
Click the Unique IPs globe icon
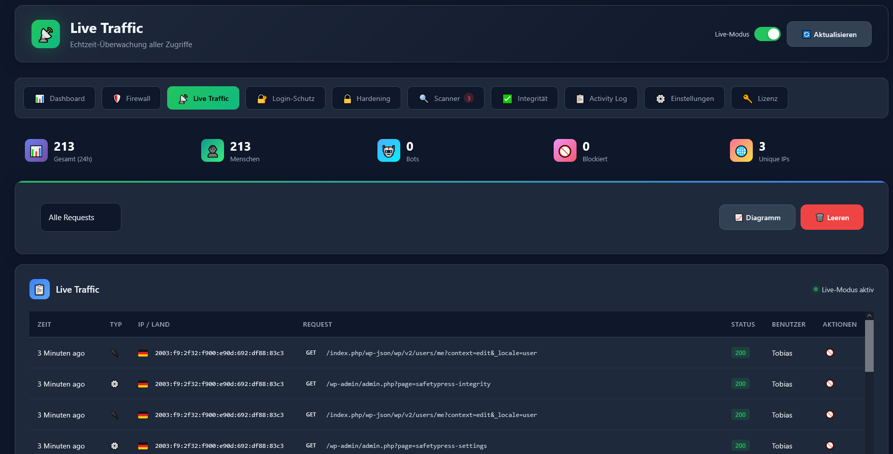(741, 151)
